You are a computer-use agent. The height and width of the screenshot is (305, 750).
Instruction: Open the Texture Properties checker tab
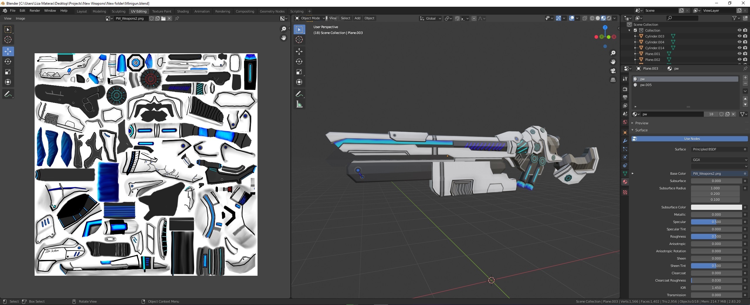625,192
